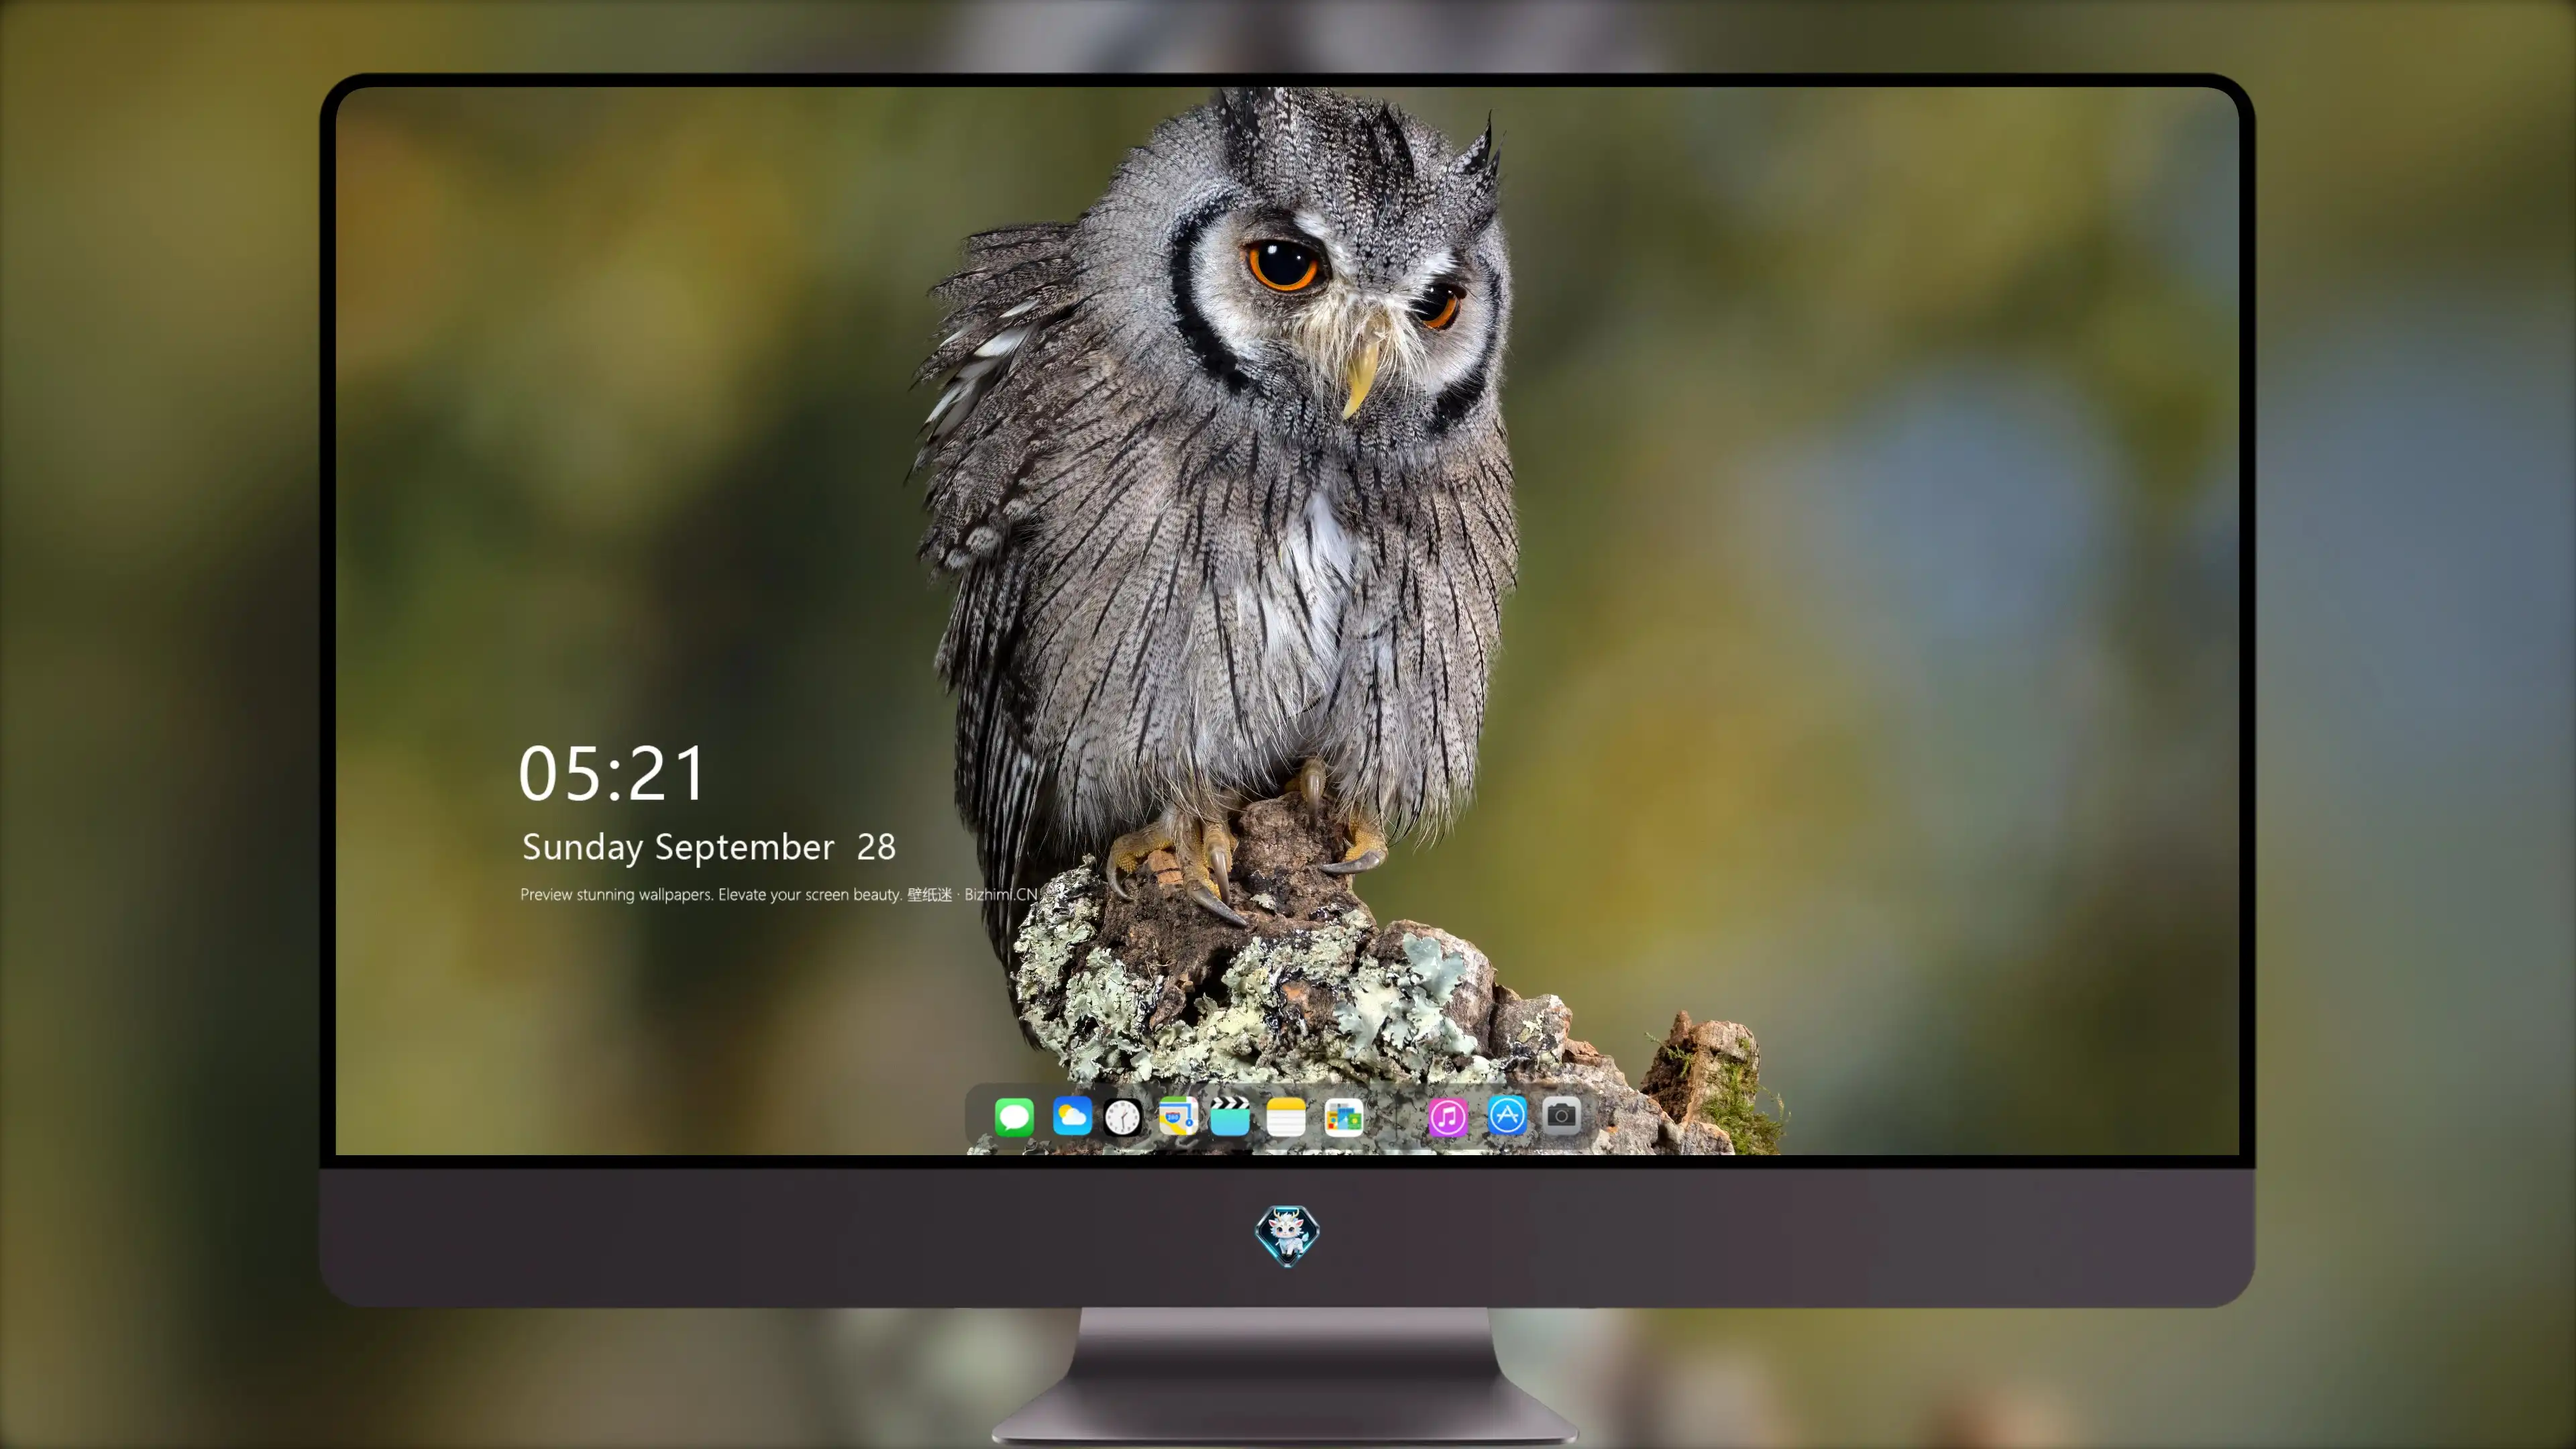Open the gray Camera app in the dock
Screen dimensions: 2576x1449
[x=1561, y=1115]
